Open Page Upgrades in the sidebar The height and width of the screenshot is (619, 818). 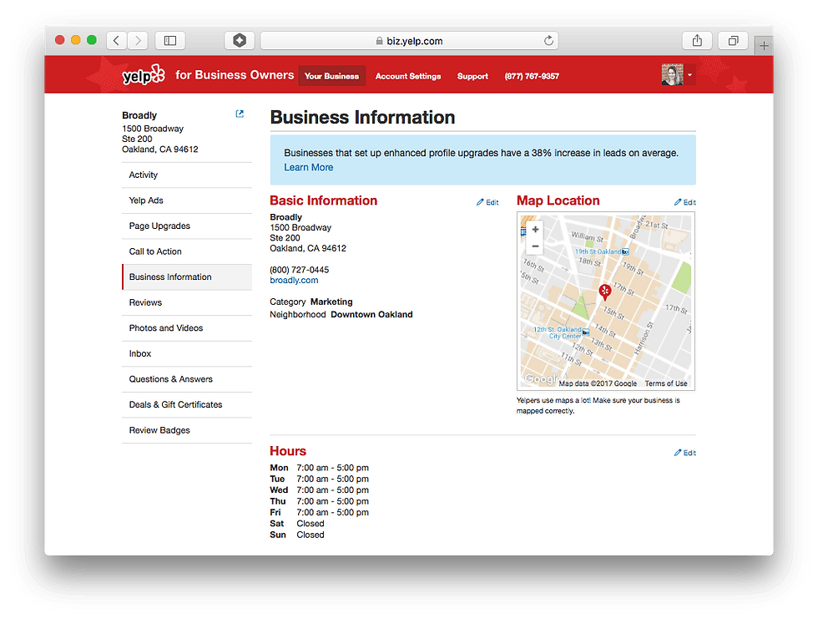(x=187, y=226)
